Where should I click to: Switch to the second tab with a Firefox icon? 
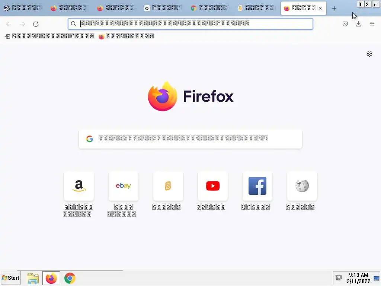pyautogui.click(x=69, y=8)
